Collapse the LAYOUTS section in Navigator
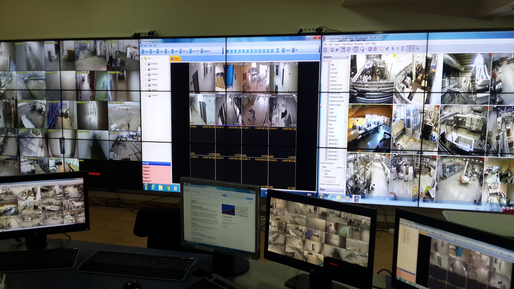 (x=324, y=61)
